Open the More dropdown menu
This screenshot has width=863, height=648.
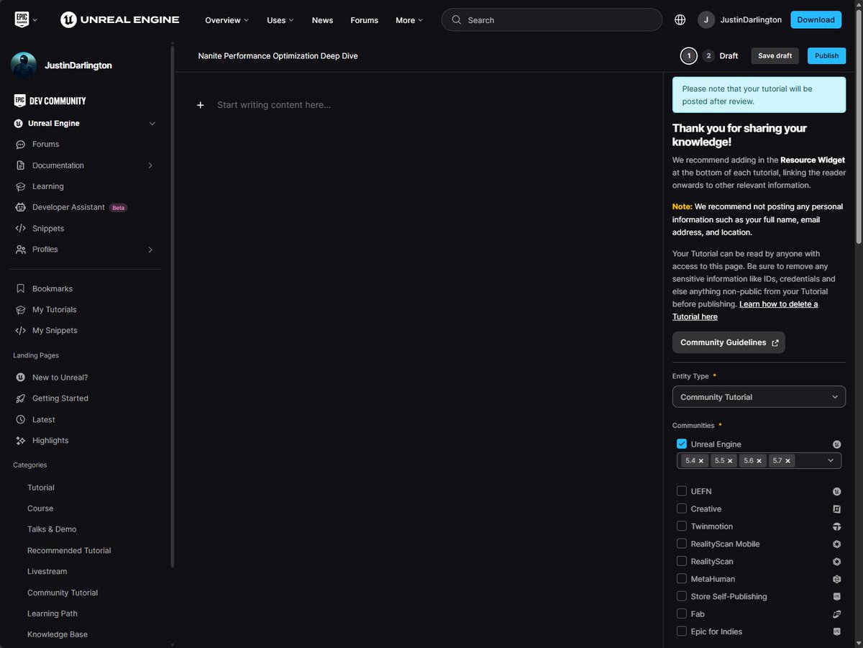coord(409,20)
